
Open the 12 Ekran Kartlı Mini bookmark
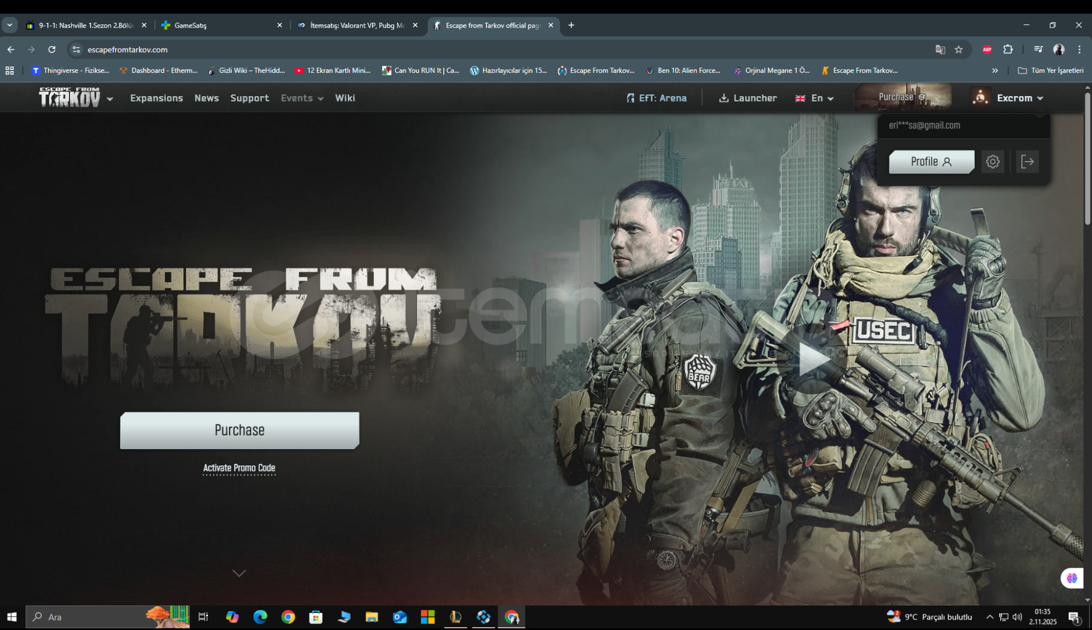[x=333, y=71]
